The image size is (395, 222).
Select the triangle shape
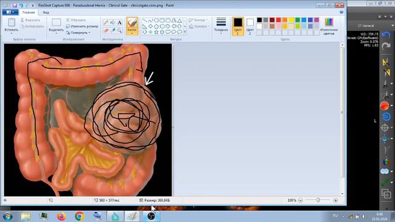180,20
